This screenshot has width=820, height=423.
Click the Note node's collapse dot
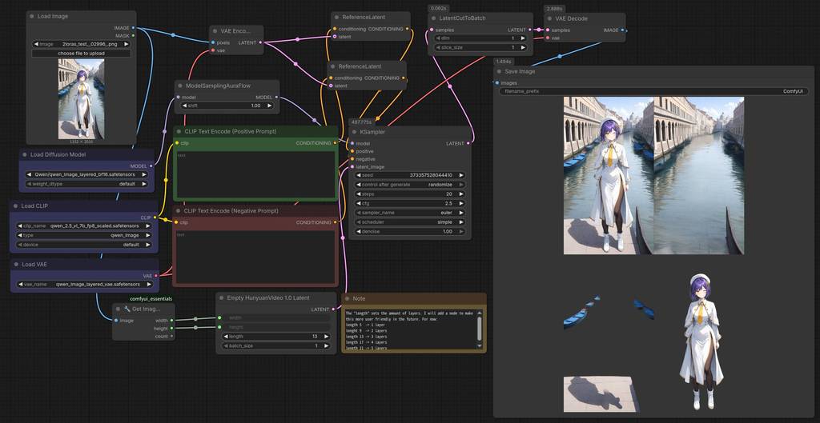click(x=348, y=298)
